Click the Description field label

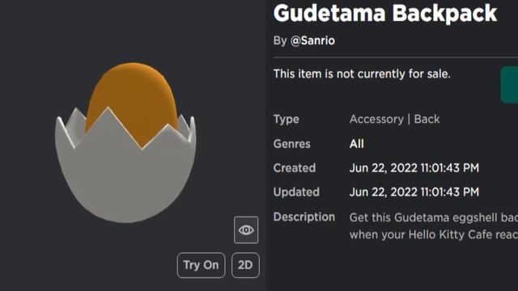[x=304, y=217]
